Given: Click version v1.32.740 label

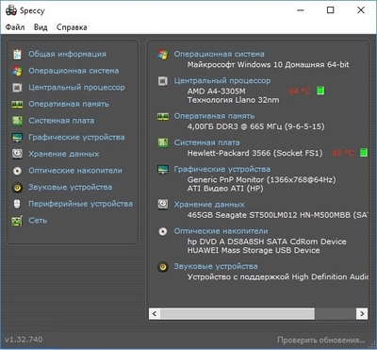Looking at the screenshot, I should click(x=24, y=340).
